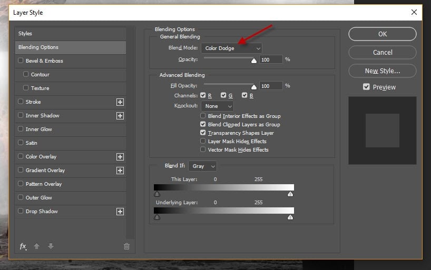Click the New Style button
The width and height of the screenshot is (431, 270).
[383, 71]
